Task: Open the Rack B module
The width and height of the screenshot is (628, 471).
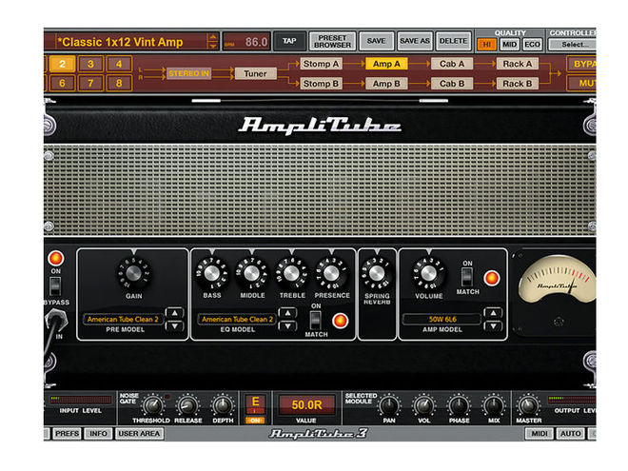Action: 518,84
